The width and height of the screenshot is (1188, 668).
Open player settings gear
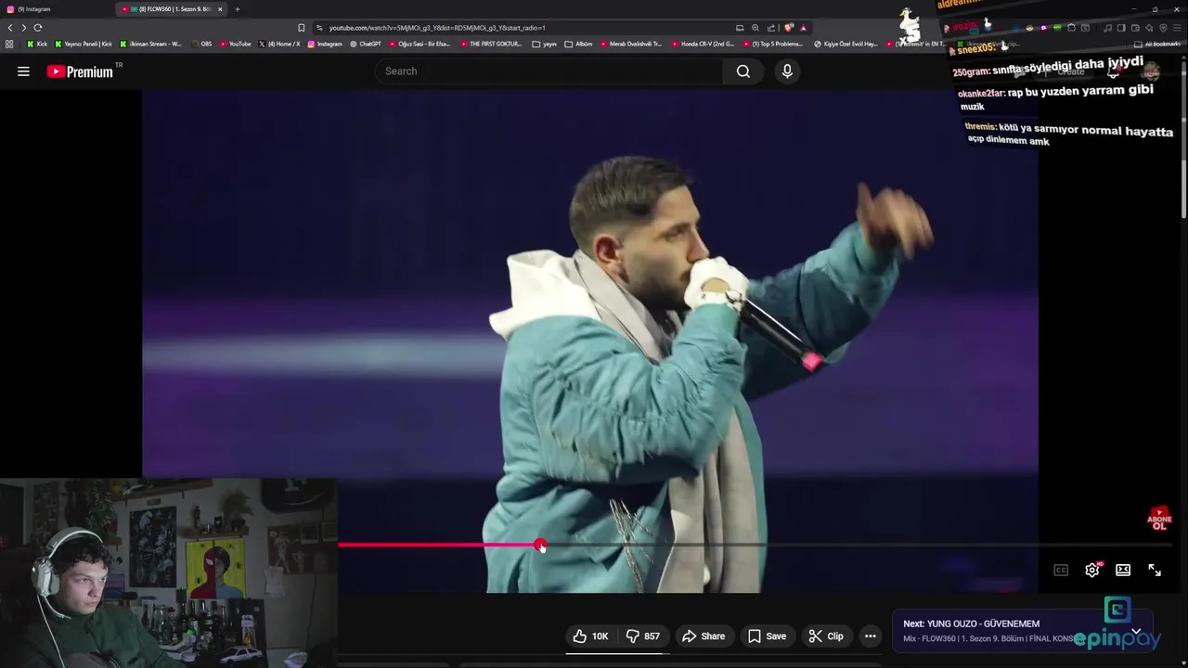click(1092, 570)
